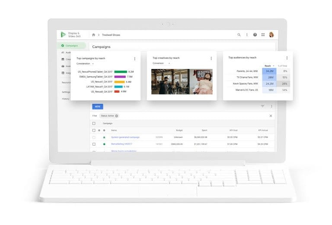Click the % of Total column header

(x=282, y=66)
